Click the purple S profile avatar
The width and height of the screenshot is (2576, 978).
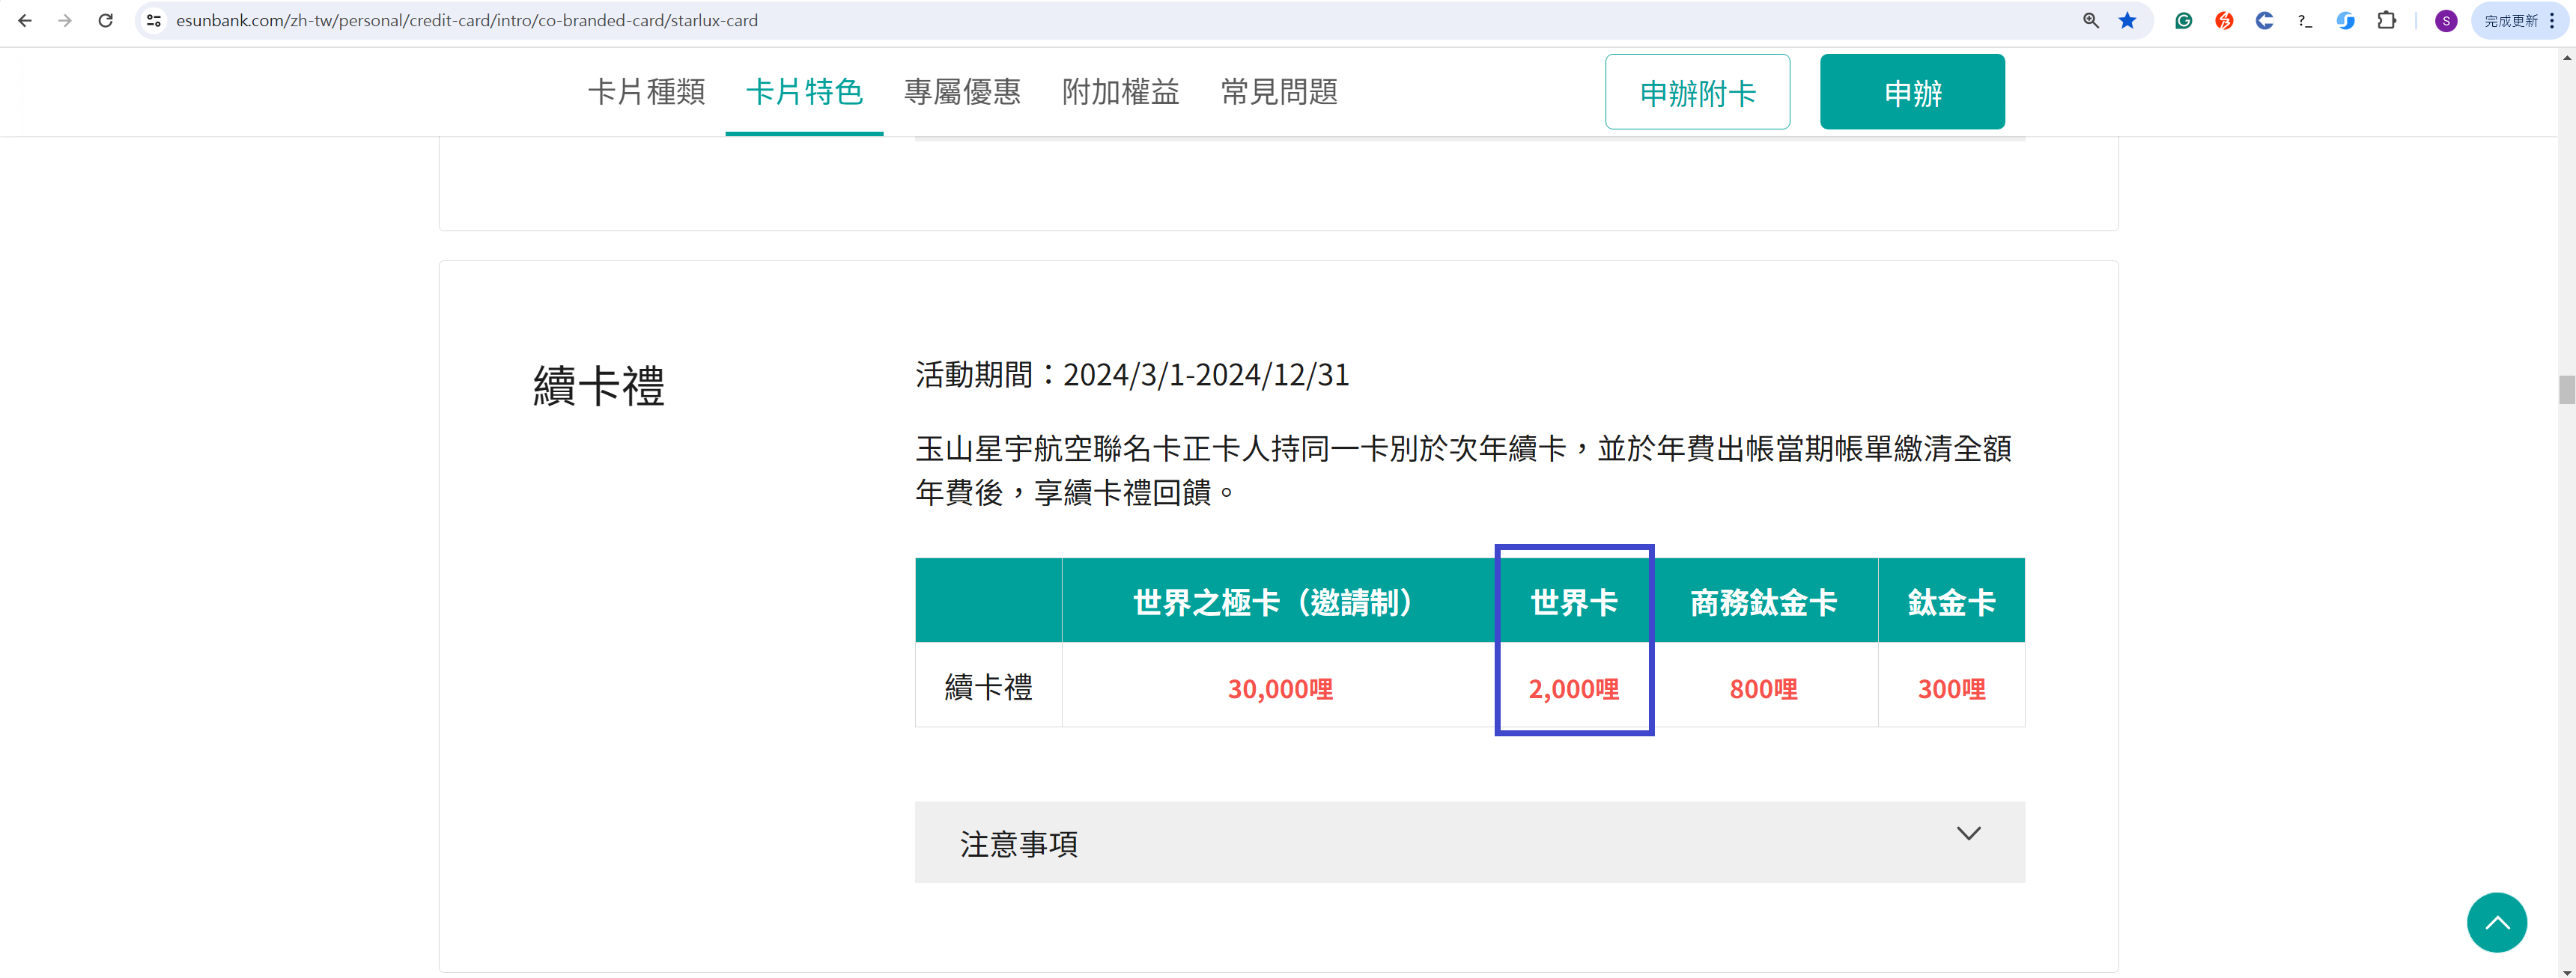(x=2446, y=21)
